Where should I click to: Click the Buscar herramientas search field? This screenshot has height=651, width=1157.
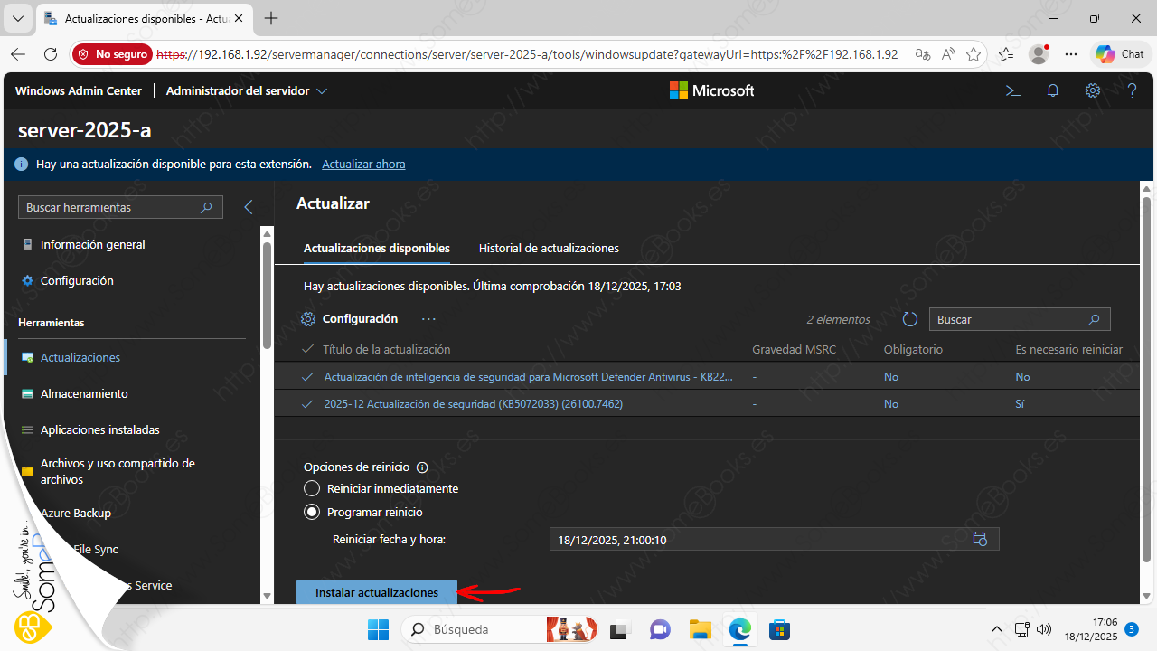tap(110, 207)
